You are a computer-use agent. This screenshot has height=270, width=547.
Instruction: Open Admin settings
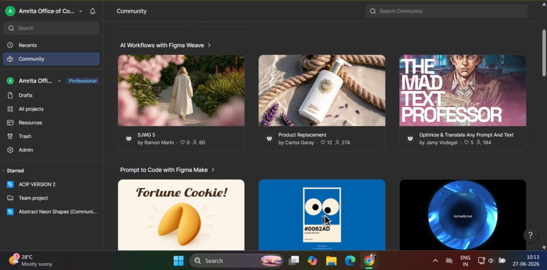[x=51, y=150]
